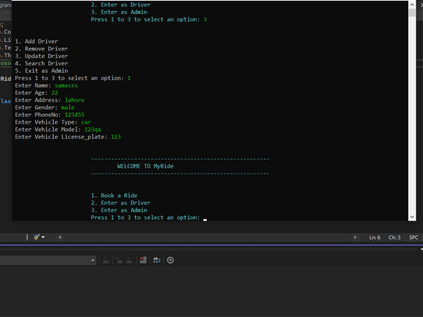Open the Show Output From combo box
Viewport: 423px width, 317px height.
[47, 260]
